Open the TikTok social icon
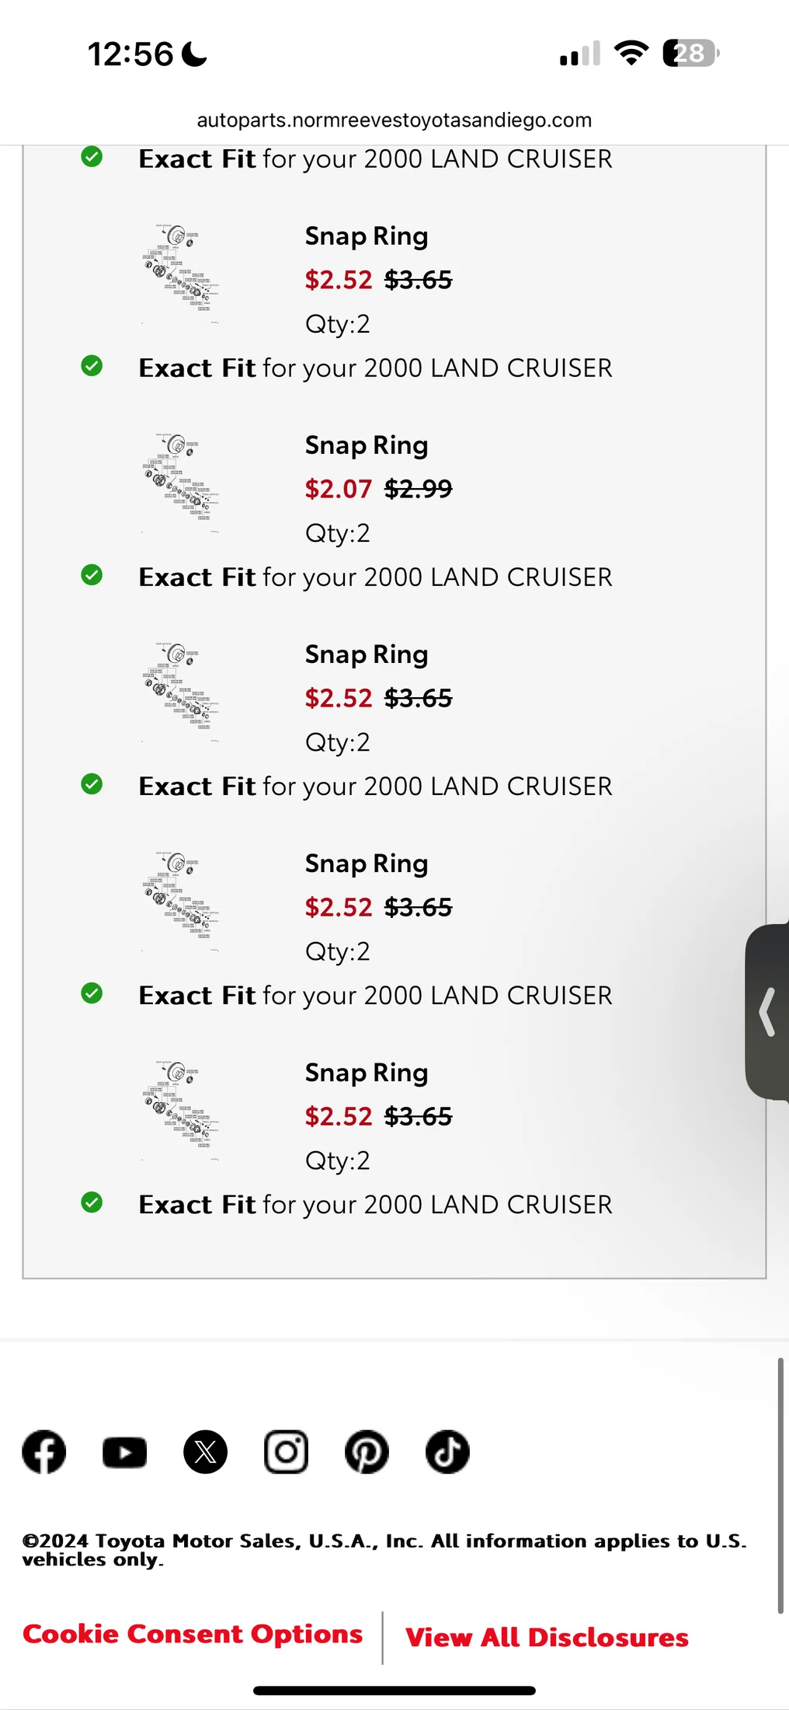The width and height of the screenshot is (789, 1710). pyautogui.click(x=447, y=1451)
